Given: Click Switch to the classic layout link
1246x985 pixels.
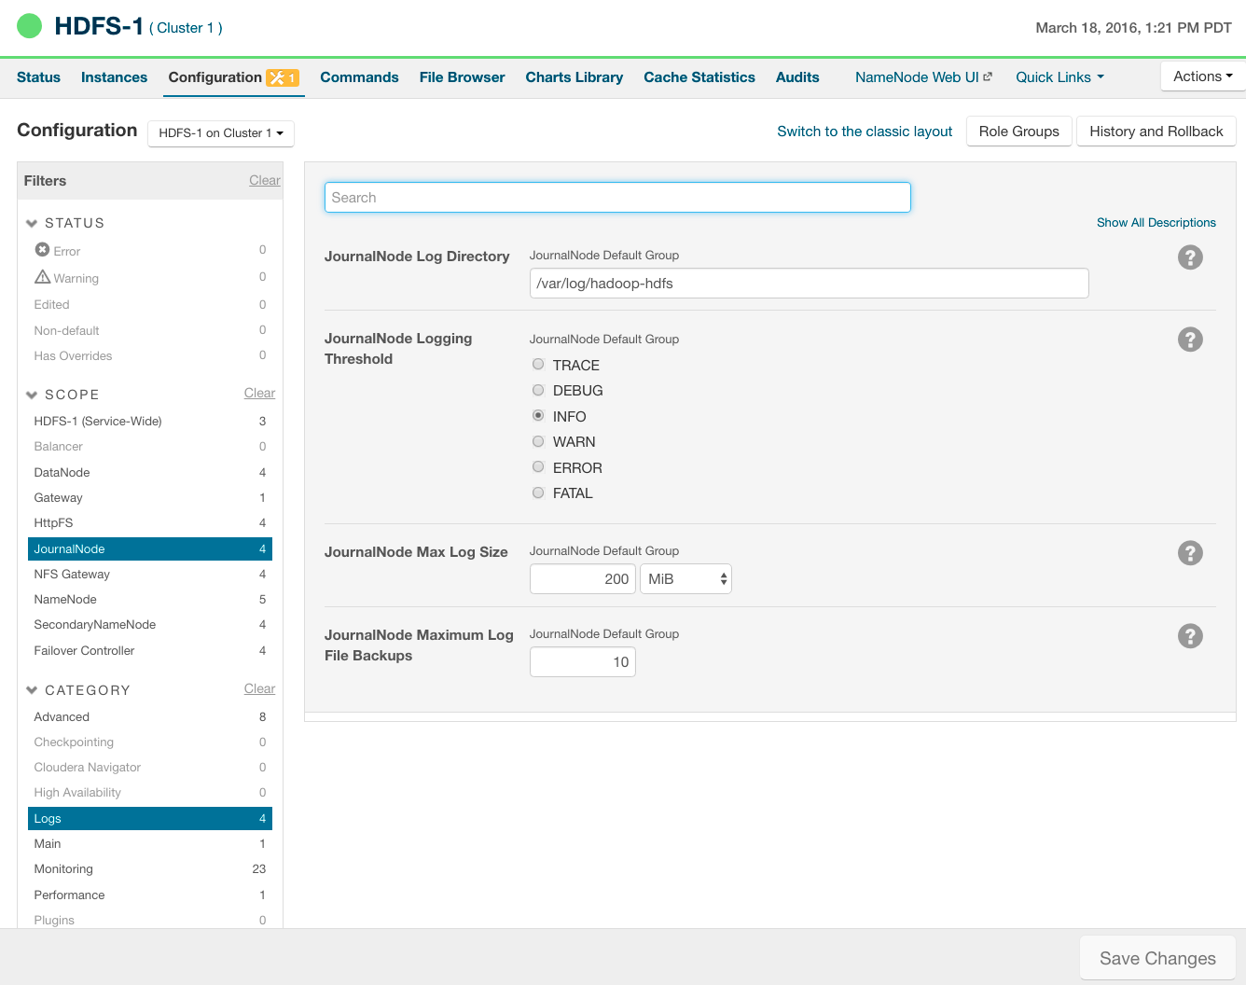Looking at the screenshot, I should [865, 132].
